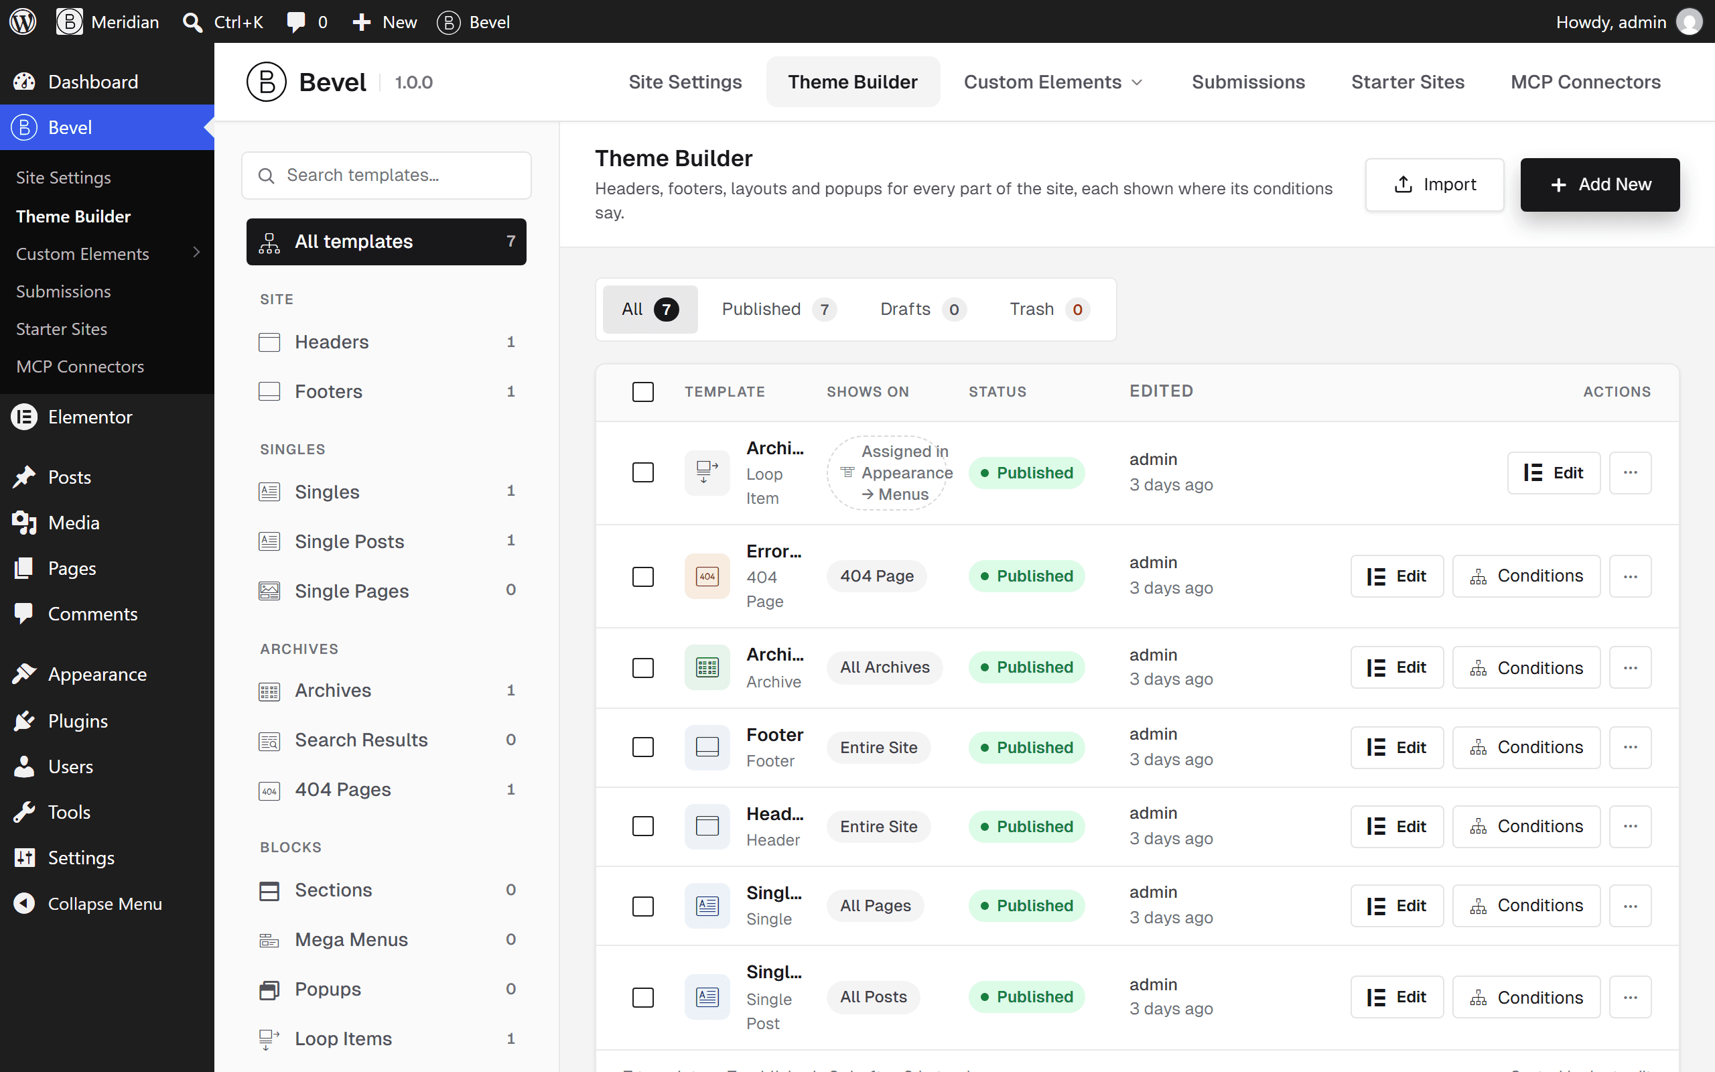Expand Custom Elements submenu in sidebar
The height and width of the screenshot is (1072, 1715).
point(196,253)
